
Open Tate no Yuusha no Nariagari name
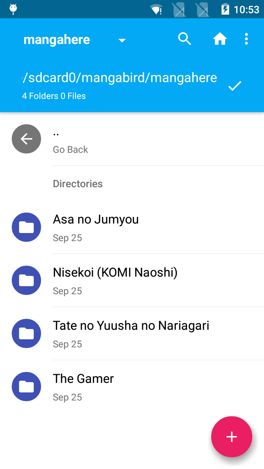pyautogui.click(x=131, y=326)
